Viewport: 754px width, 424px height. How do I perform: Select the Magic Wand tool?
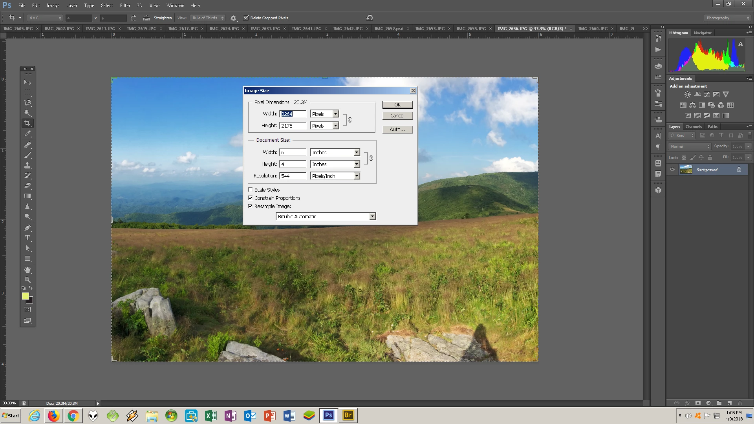(27, 113)
